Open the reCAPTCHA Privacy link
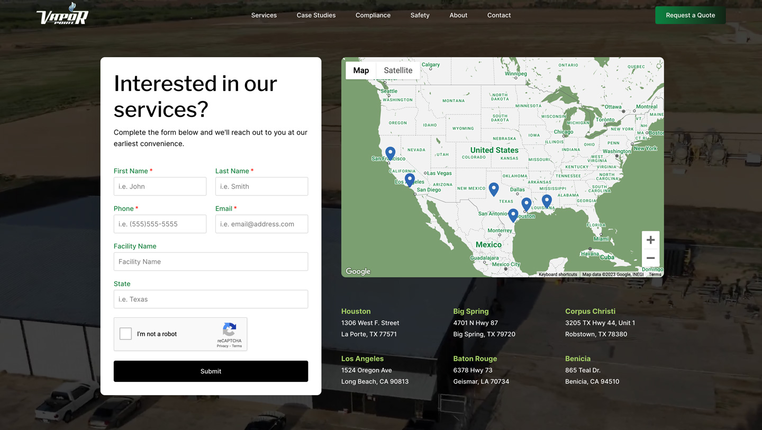This screenshot has height=430, width=762. pyautogui.click(x=223, y=345)
